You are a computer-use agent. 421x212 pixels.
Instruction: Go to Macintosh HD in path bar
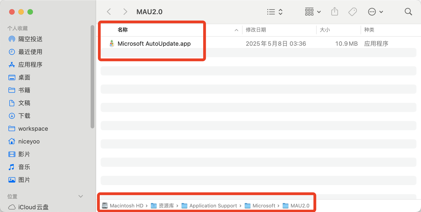(123, 206)
